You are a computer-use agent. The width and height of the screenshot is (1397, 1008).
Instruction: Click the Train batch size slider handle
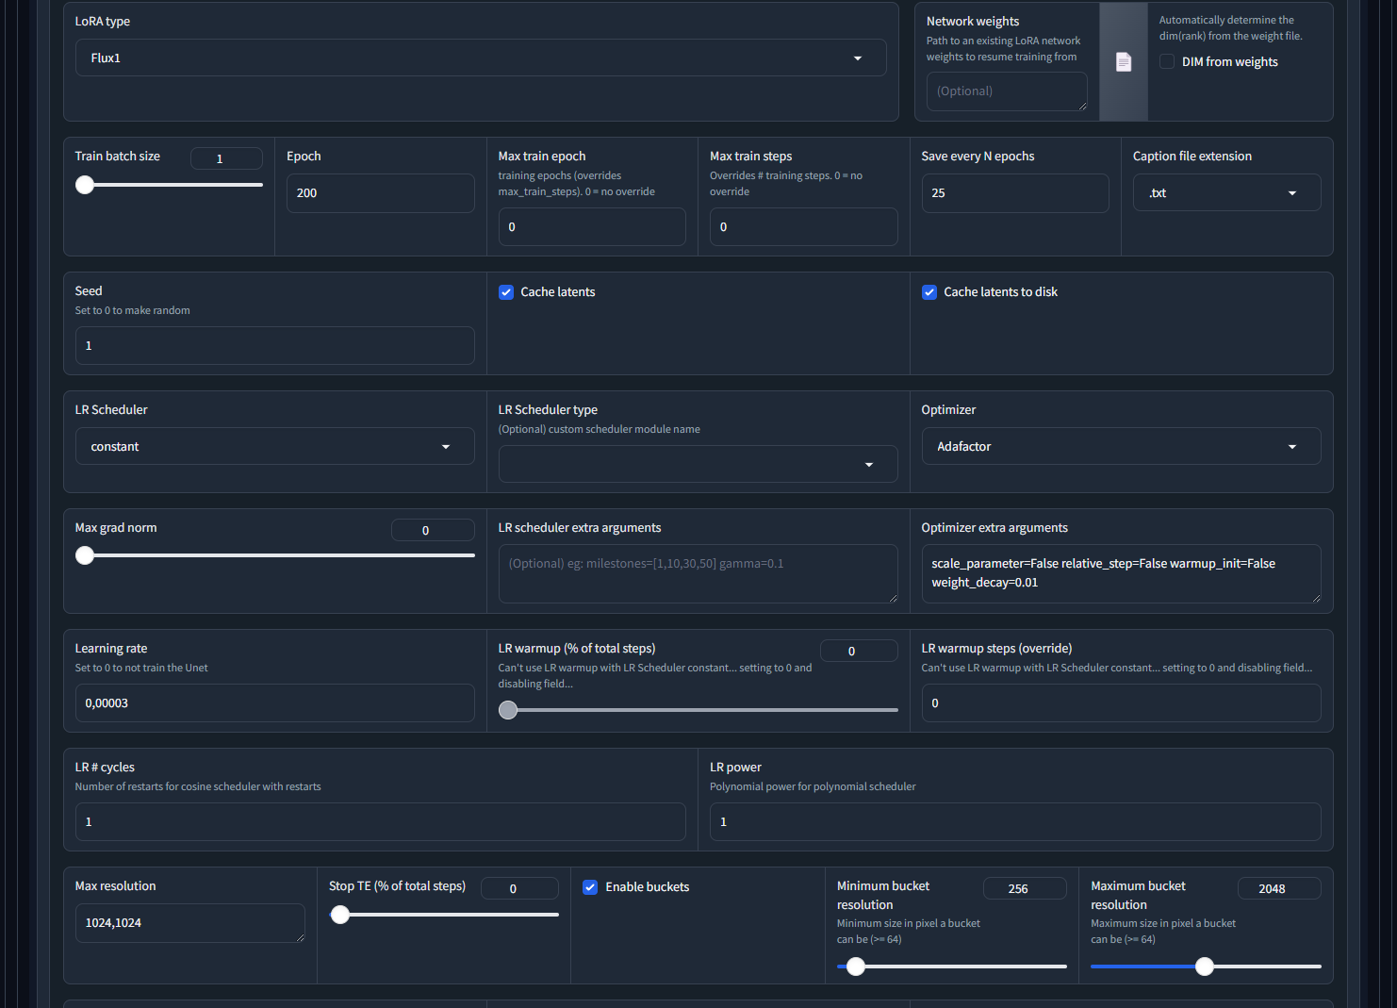point(85,185)
